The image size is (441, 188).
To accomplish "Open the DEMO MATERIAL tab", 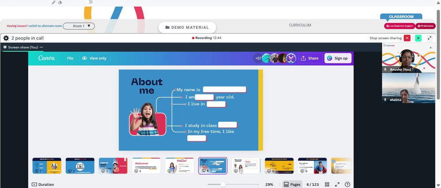I will [187, 27].
